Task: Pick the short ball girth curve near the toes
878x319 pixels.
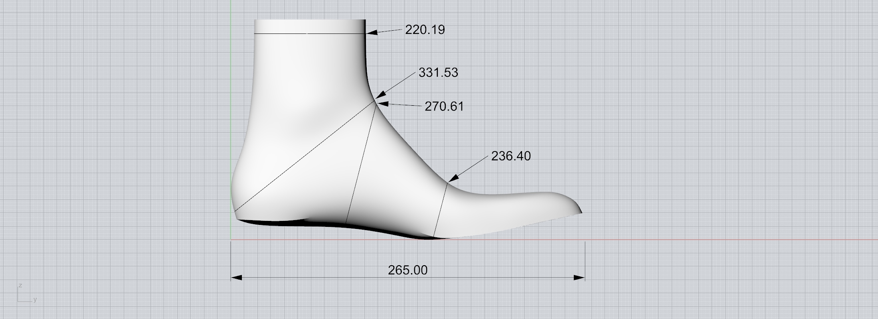Action: click(x=440, y=209)
